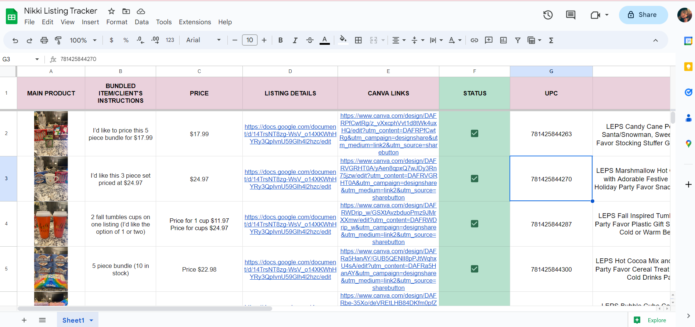695x327 pixels.
Task: Open the Data menu
Action: click(x=141, y=22)
